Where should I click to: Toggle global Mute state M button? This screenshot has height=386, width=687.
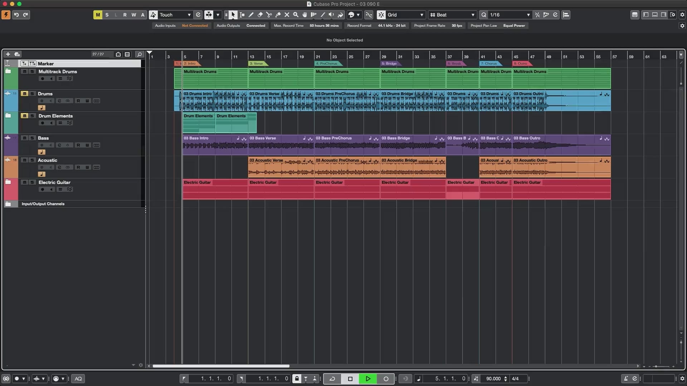[98, 15]
